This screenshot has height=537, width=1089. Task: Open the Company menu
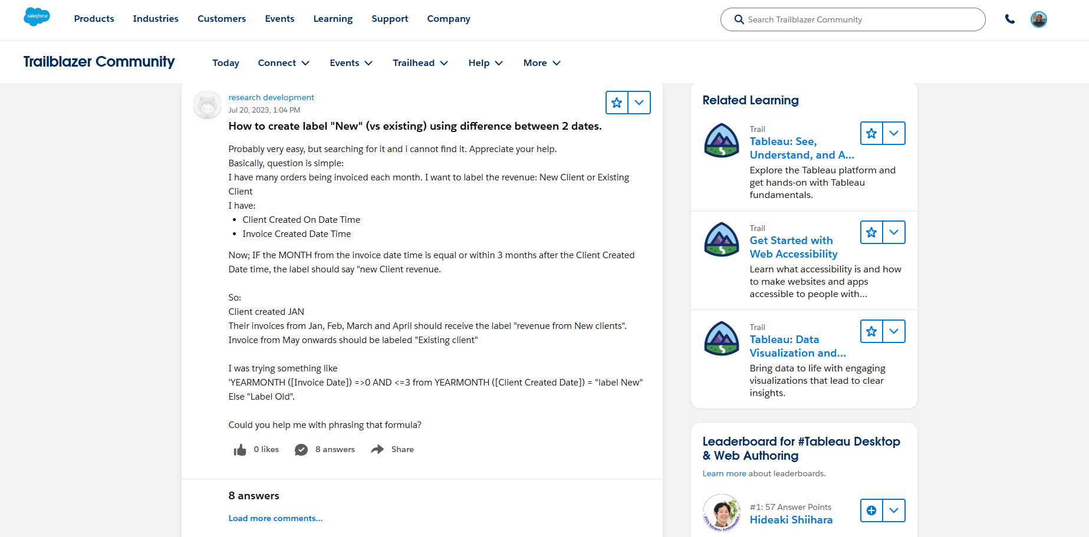click(449, 19)
